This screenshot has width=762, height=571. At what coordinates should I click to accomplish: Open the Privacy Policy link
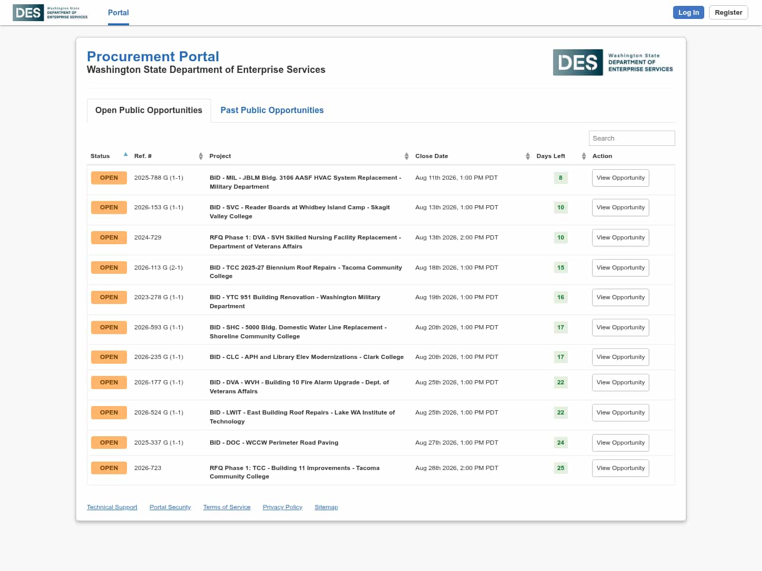(x=283, y=507)
